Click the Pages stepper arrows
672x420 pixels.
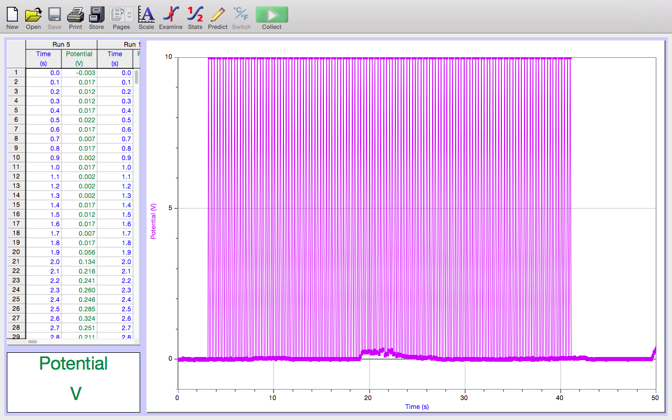pos(130,15)
